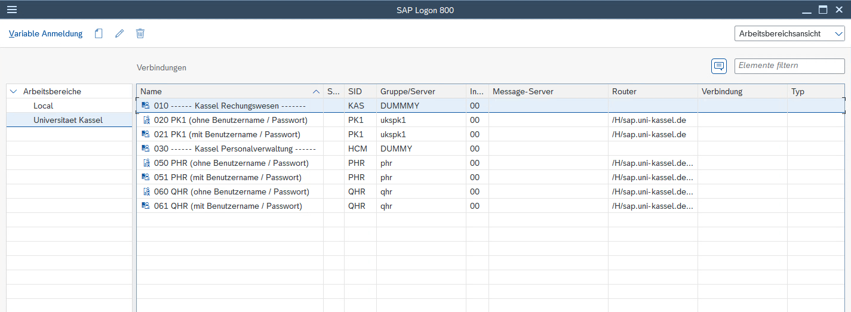Click icon of 060 QHR connection entry
The height and width of the screenshot is (312, 851).
click(146, 191)
